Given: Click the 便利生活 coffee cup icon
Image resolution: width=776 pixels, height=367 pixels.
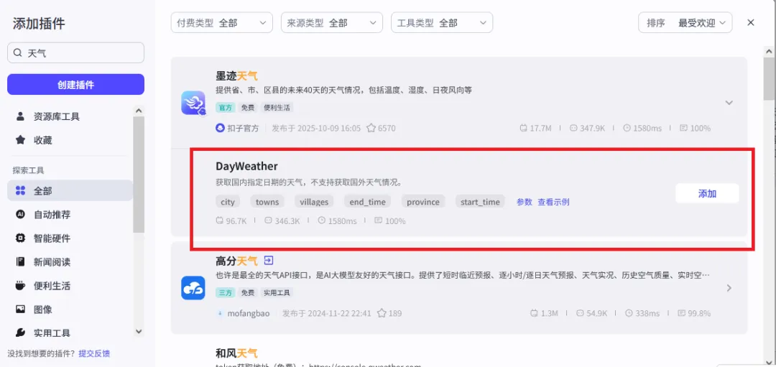Looking at the screenshot, I should 20,285.
